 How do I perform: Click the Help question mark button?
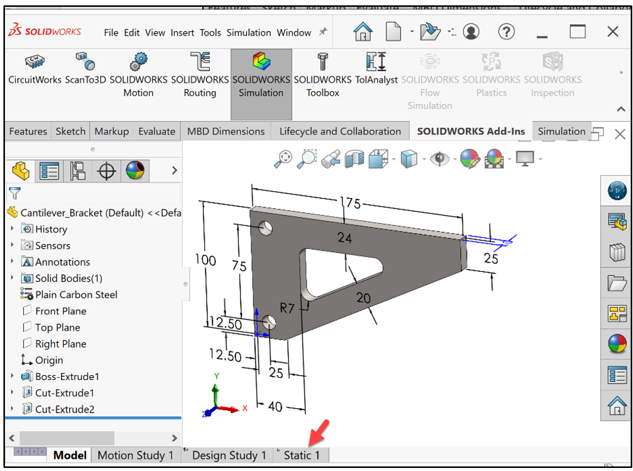tap(506, 32)
